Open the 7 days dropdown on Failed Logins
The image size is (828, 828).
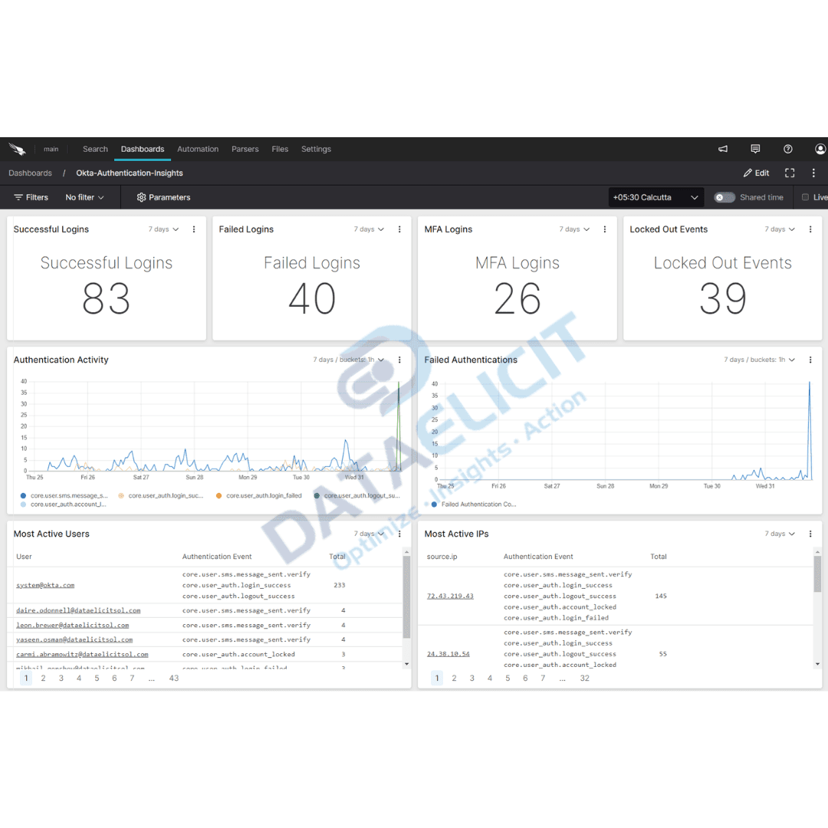coord(369,228)
